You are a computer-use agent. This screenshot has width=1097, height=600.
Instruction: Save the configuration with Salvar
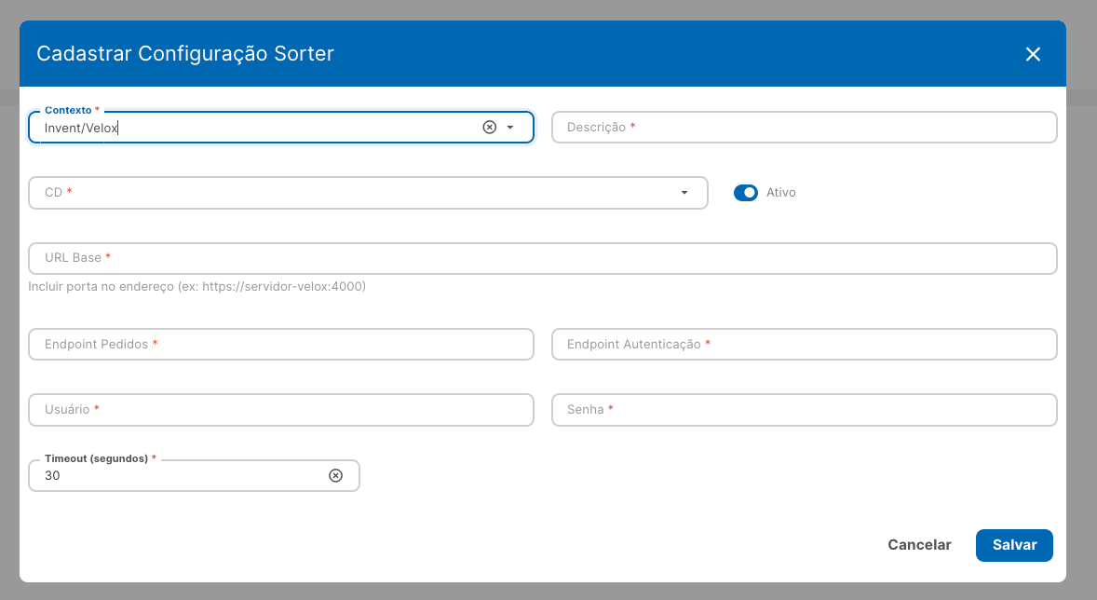coord(1014,545)
